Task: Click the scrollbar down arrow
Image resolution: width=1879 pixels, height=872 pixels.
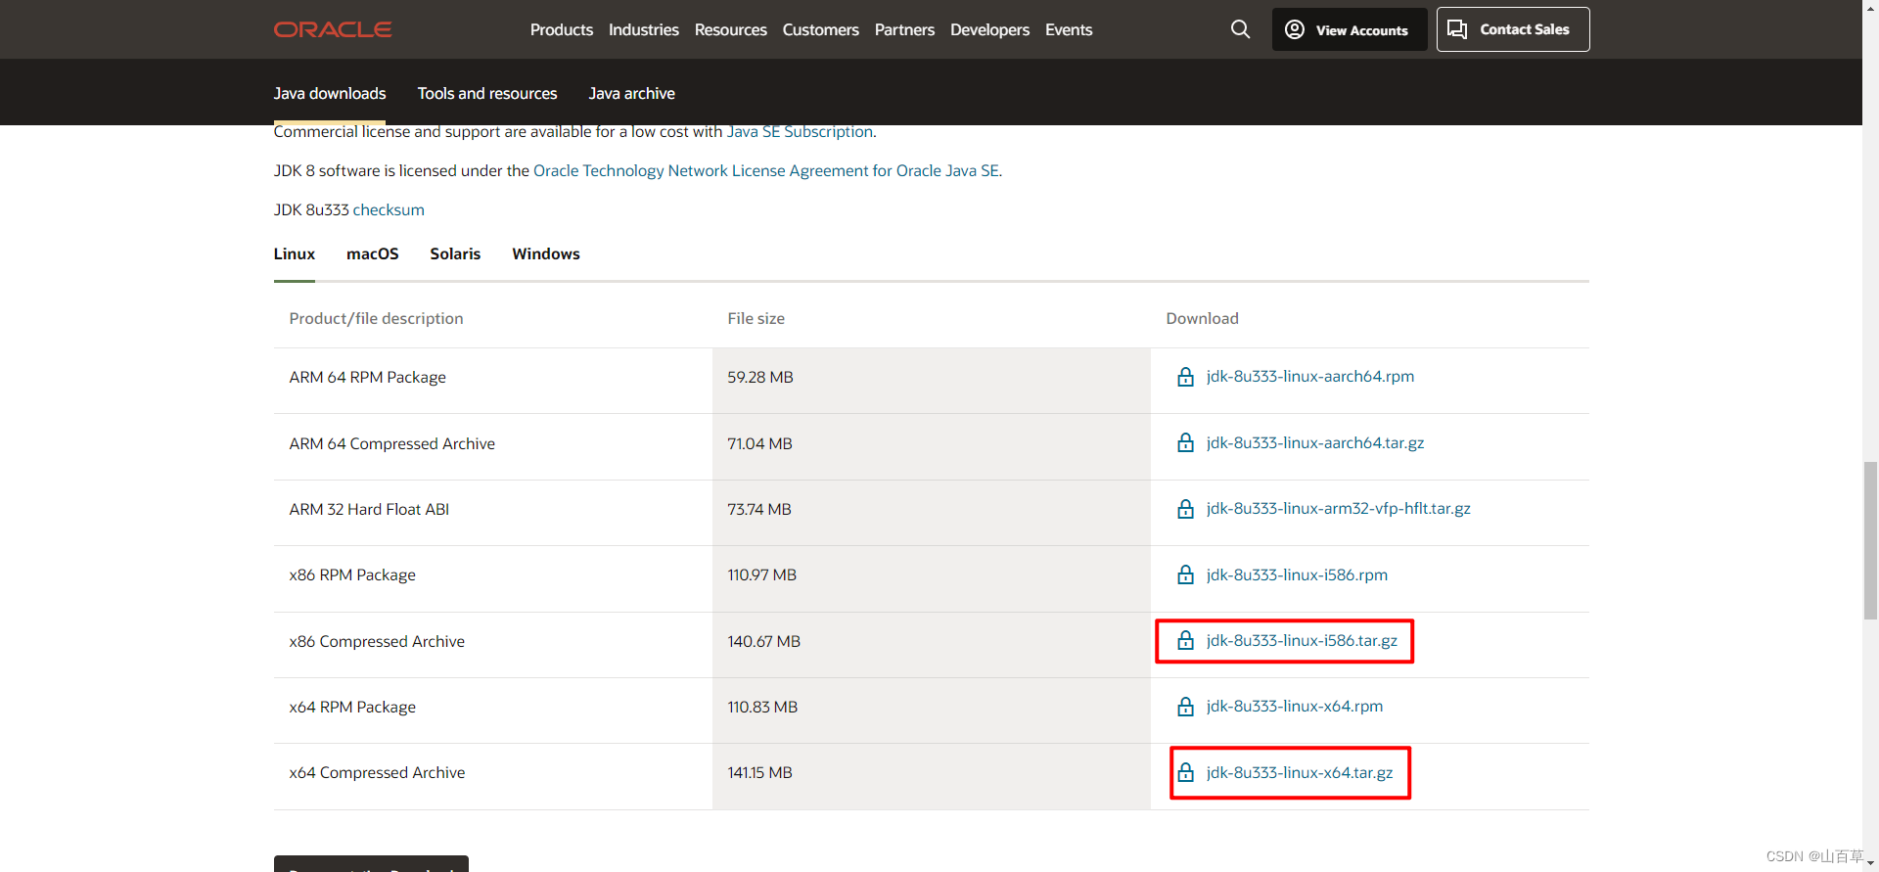Action: tap(1870, 863)
